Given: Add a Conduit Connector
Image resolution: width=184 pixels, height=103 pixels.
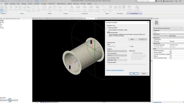Looking at the screenshot, I should (x=97, y=9).
